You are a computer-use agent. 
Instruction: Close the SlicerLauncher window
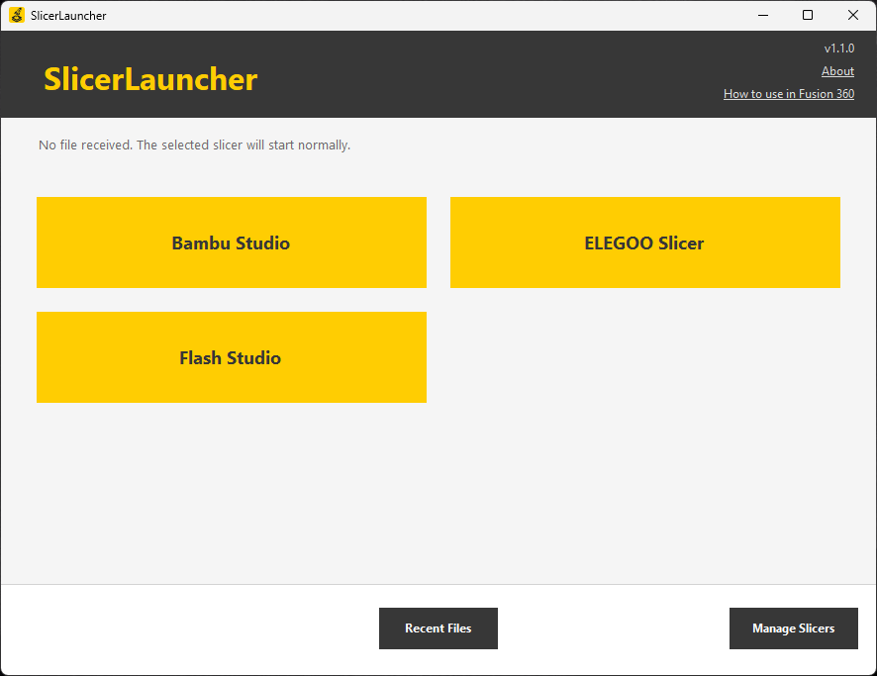[x=853, y=15]
